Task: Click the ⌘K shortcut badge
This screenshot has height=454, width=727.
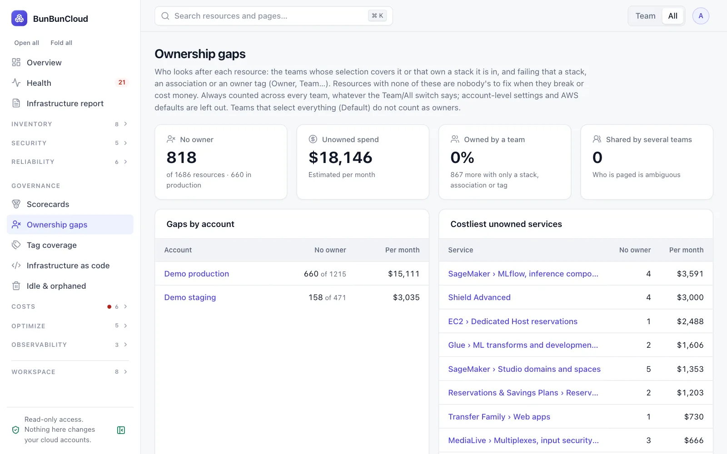Action: 377,16
